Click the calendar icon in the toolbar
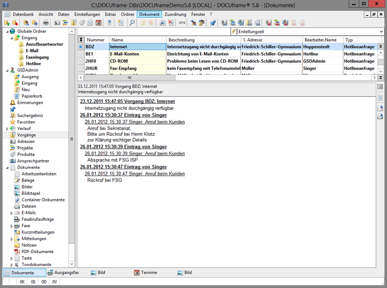The width and height of the screenshot is (387, 288). point(99,23)
